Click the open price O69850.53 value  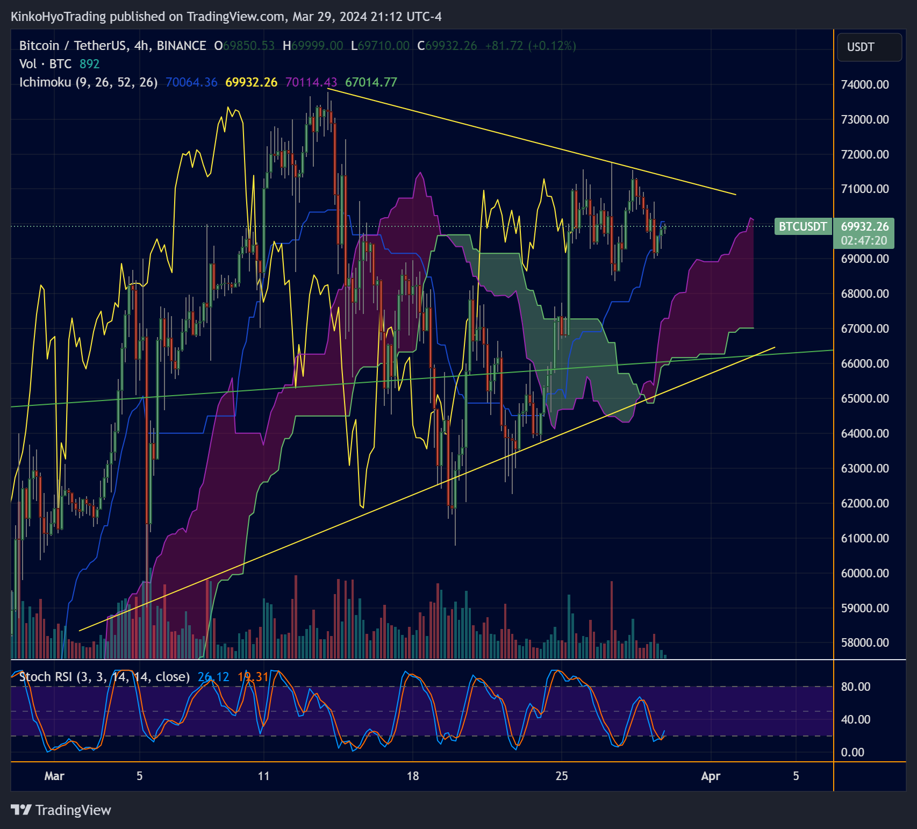point(245,46)
